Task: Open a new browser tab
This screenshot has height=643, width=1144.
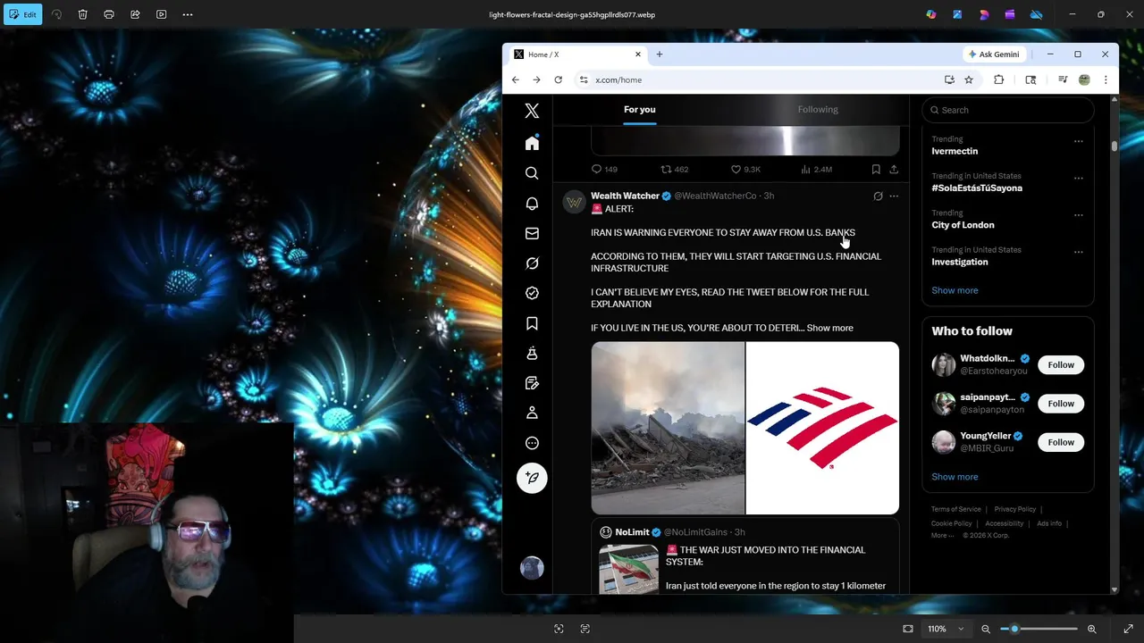Action: [x=660, y=54]
